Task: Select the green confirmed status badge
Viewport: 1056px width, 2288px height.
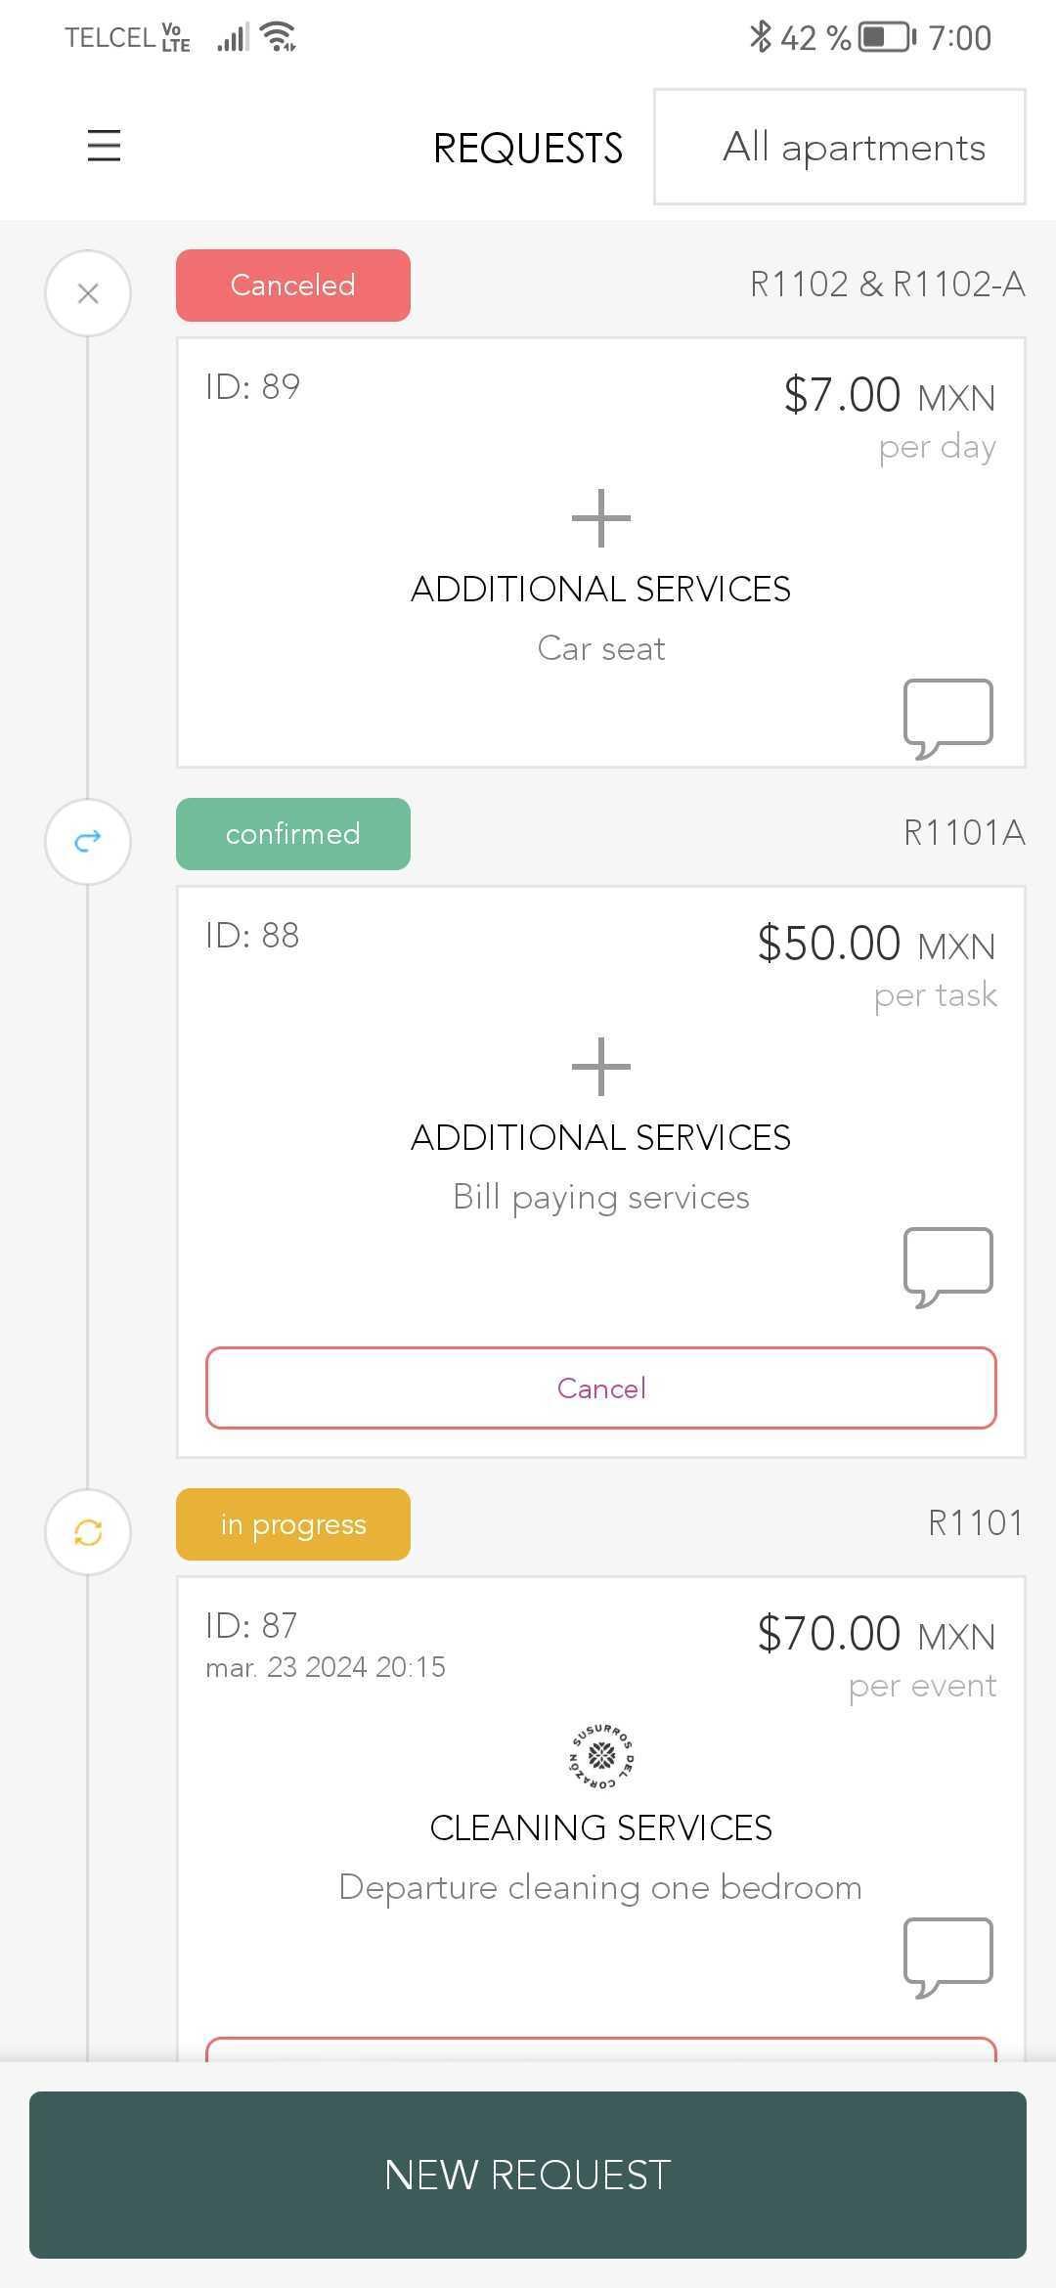Action: 292,834
